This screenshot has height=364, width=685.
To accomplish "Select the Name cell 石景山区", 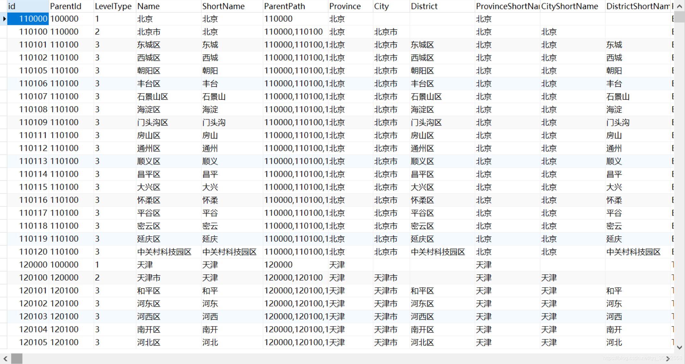I will (x=152, y=96).
